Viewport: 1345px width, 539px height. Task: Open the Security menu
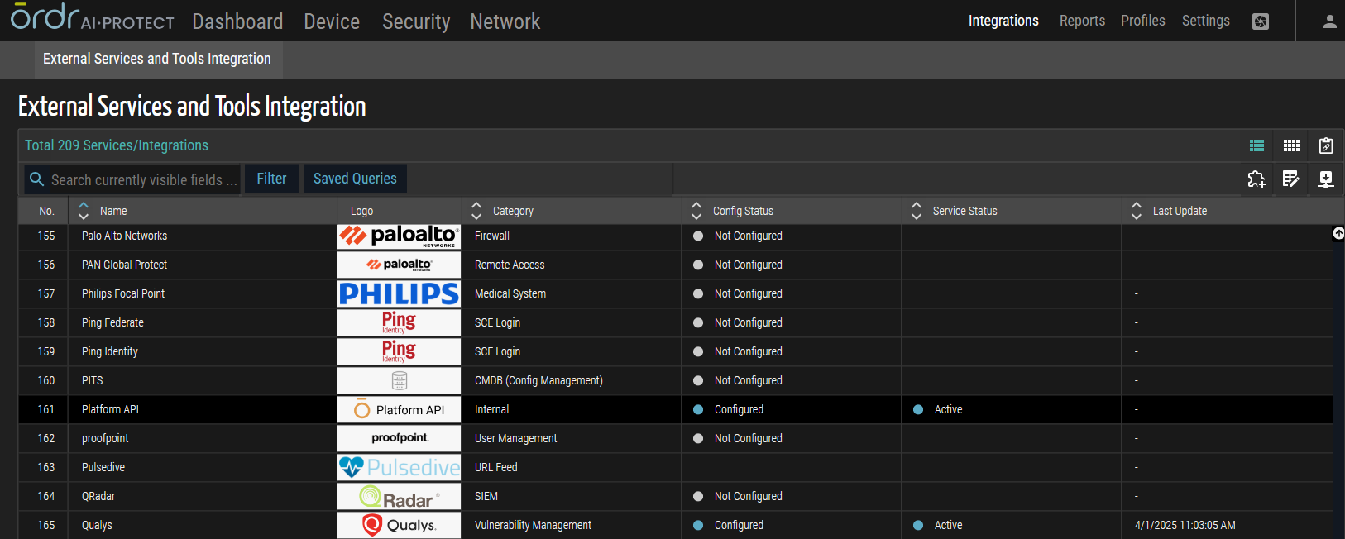click(x=416, y=21)
